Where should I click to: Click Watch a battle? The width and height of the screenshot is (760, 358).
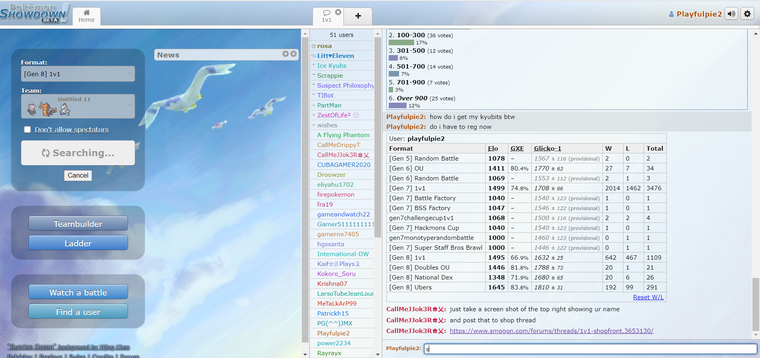pos(78,292)
